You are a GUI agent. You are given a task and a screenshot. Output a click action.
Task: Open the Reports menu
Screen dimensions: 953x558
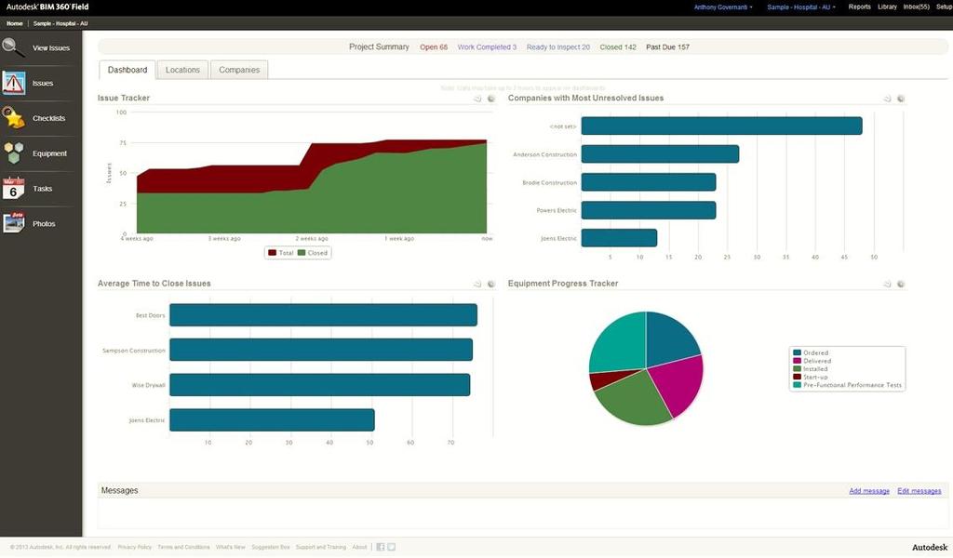tap(859, 7)
